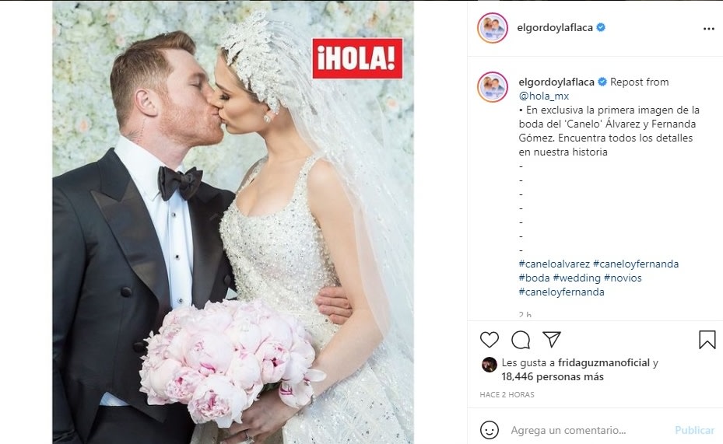Image resolution: width=723 pixels, height=444 pixels.
Task: Open comments with the speech bubble icon
Action: click(521, 340)
